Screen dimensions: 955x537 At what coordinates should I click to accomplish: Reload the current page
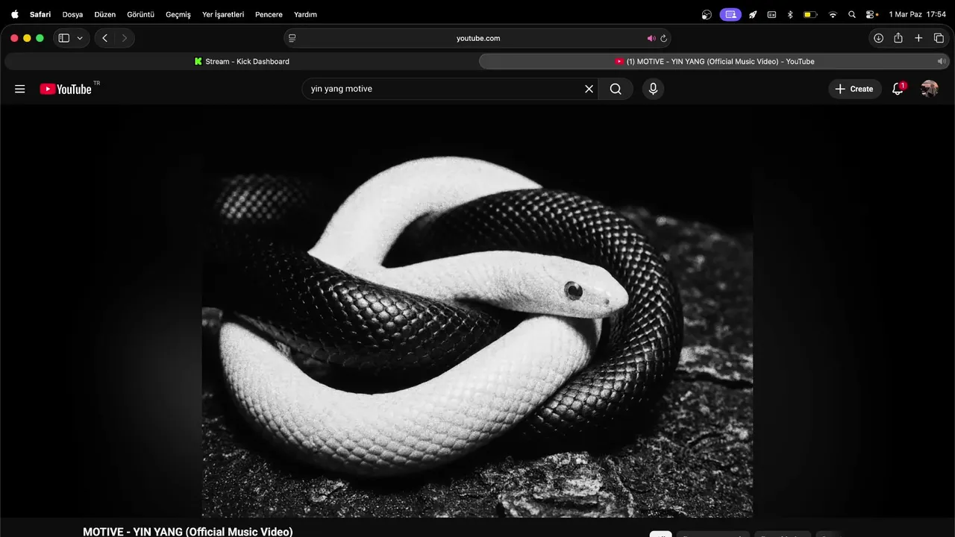[x=663, y=38]
